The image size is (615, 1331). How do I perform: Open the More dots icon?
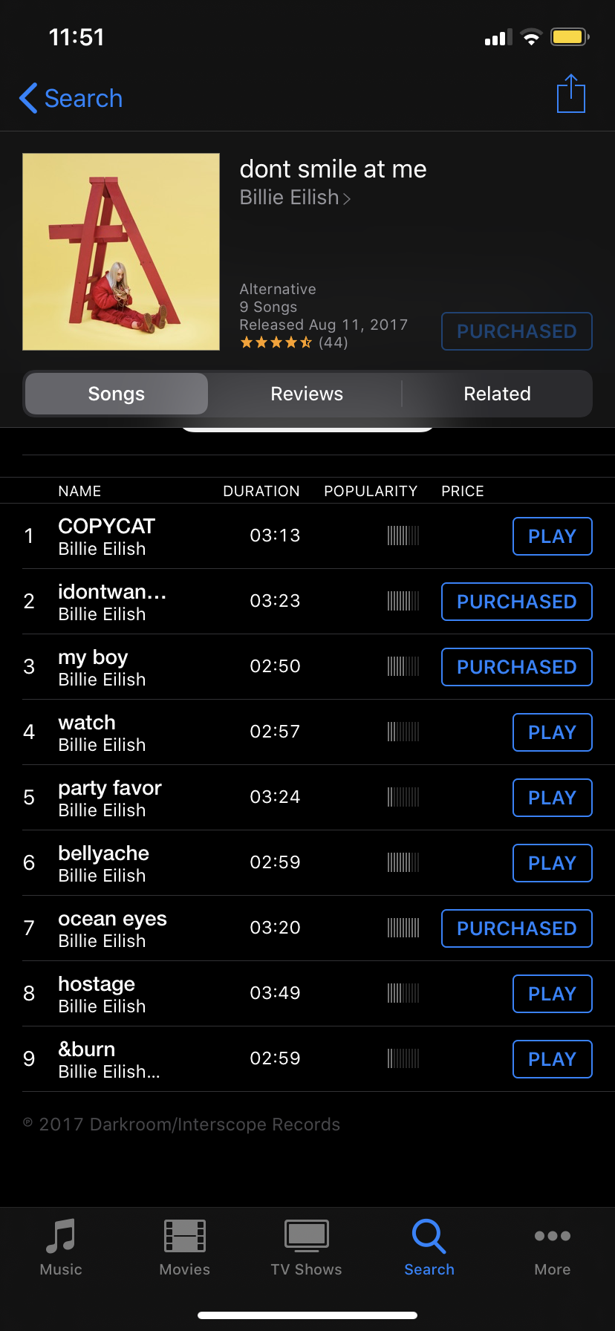tap(552, 1237)
